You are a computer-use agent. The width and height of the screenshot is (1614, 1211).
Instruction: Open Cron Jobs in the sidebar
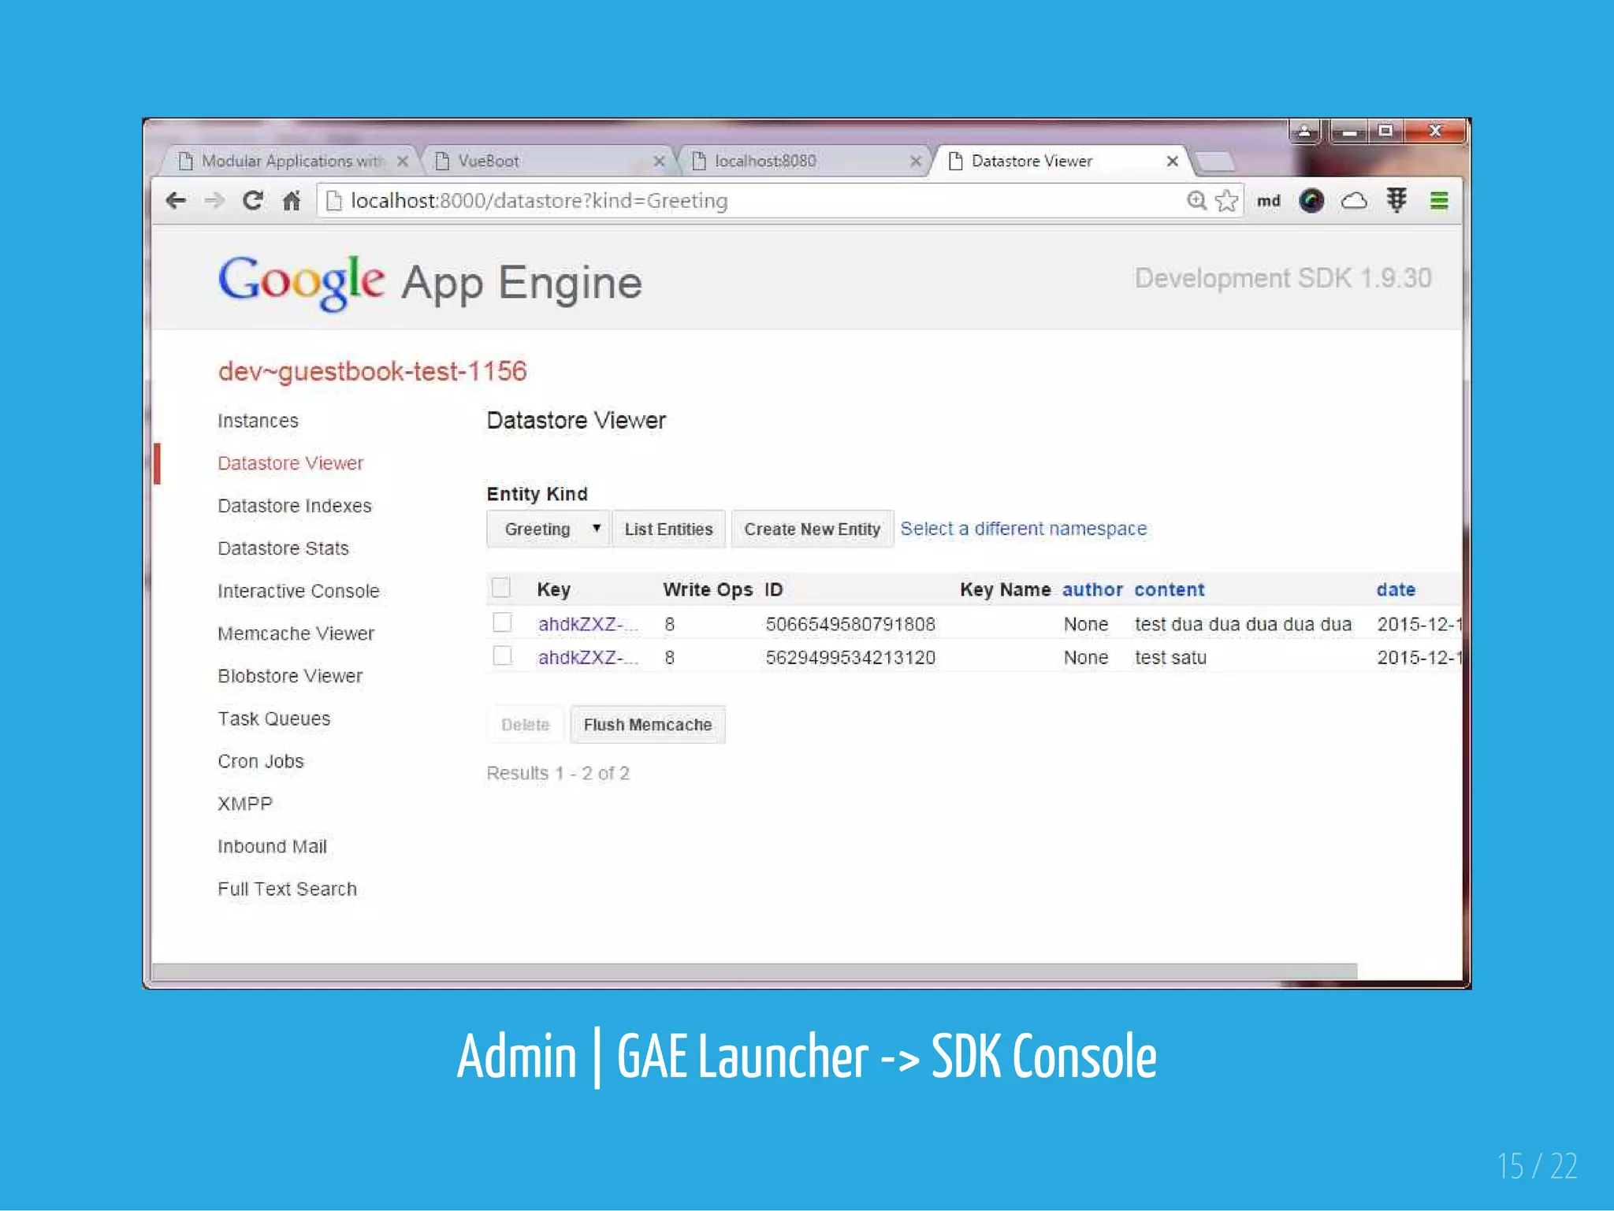[x=261, y=761]
